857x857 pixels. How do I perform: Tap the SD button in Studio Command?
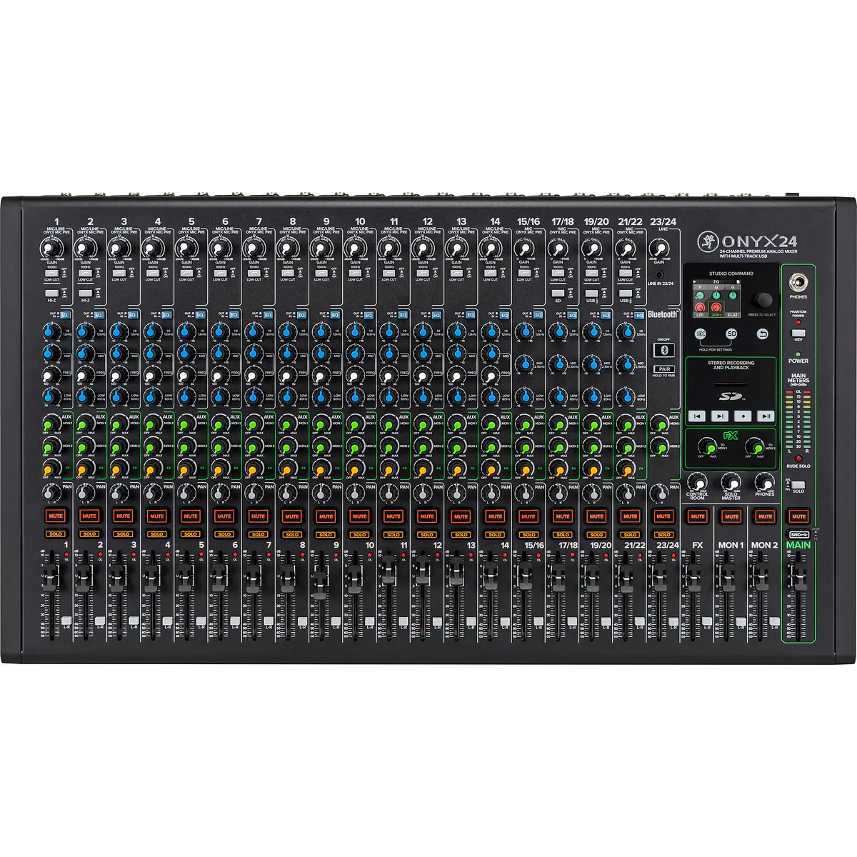731,334
